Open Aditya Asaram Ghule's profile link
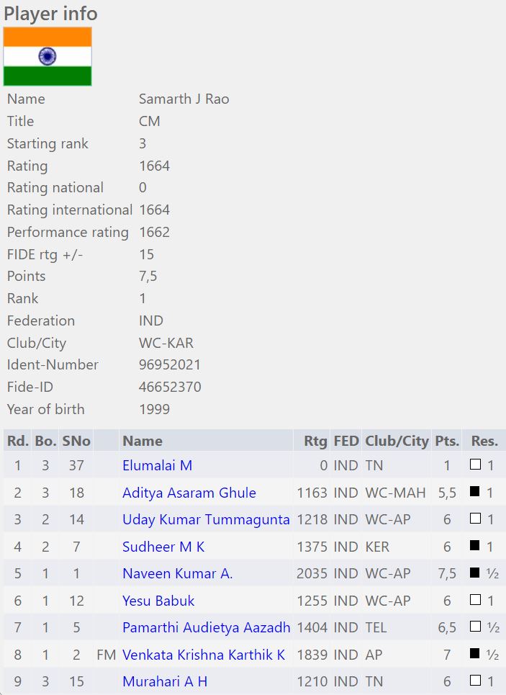The height and width of the screenshot is (695, 506). point(189,493)
